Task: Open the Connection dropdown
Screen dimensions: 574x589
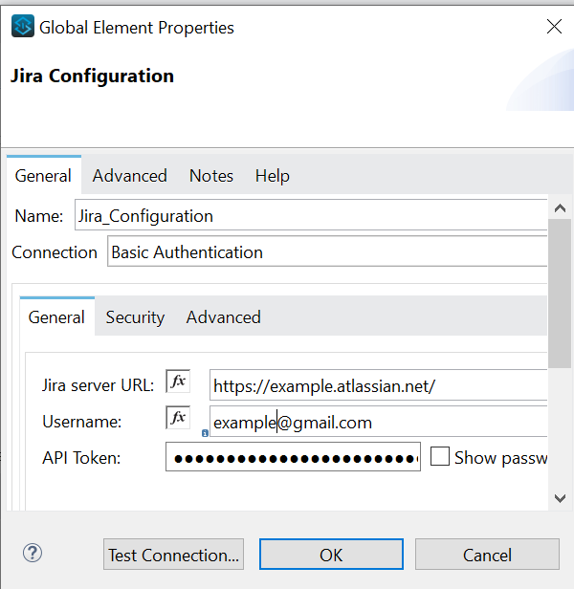Action: tap(325, 252)
